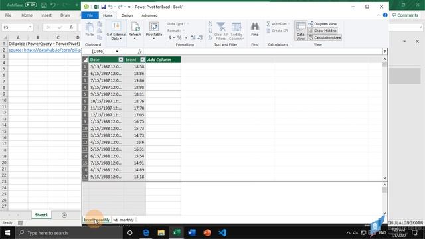The image size is (425, 239).
Task: Open Excel name box dropdown showing F5
Action: tap(30, 27)
